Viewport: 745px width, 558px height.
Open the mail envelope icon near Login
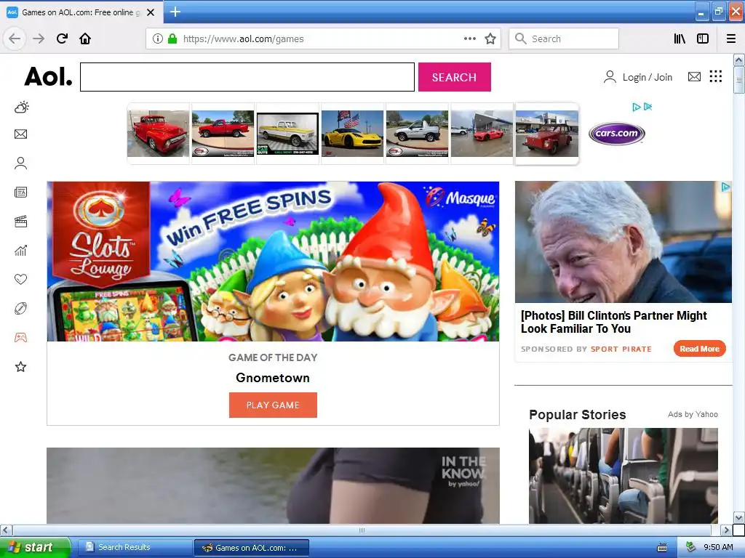click(x=694, y=76)
